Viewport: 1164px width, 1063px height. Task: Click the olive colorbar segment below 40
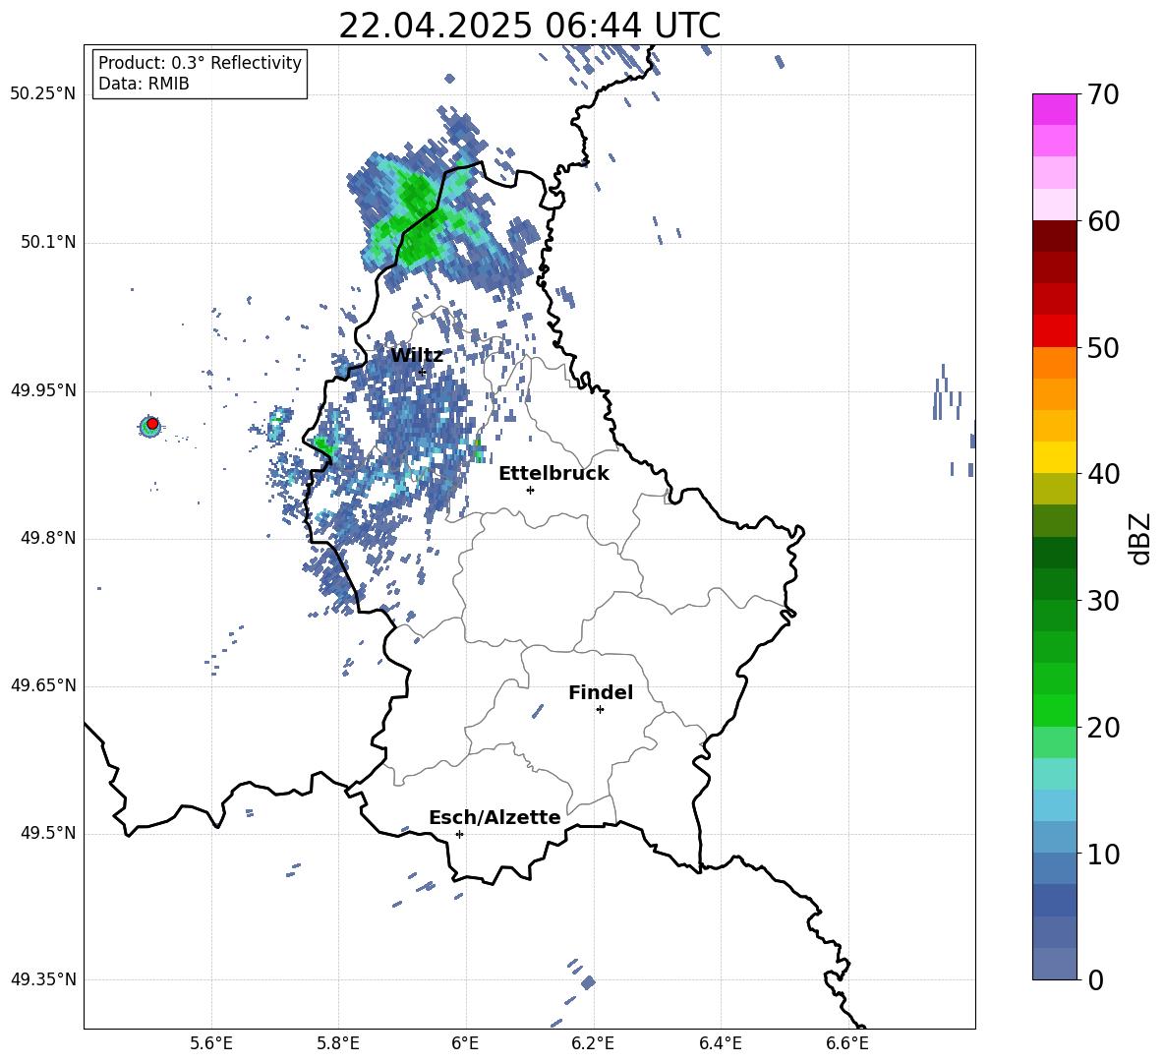(1054, 489)
